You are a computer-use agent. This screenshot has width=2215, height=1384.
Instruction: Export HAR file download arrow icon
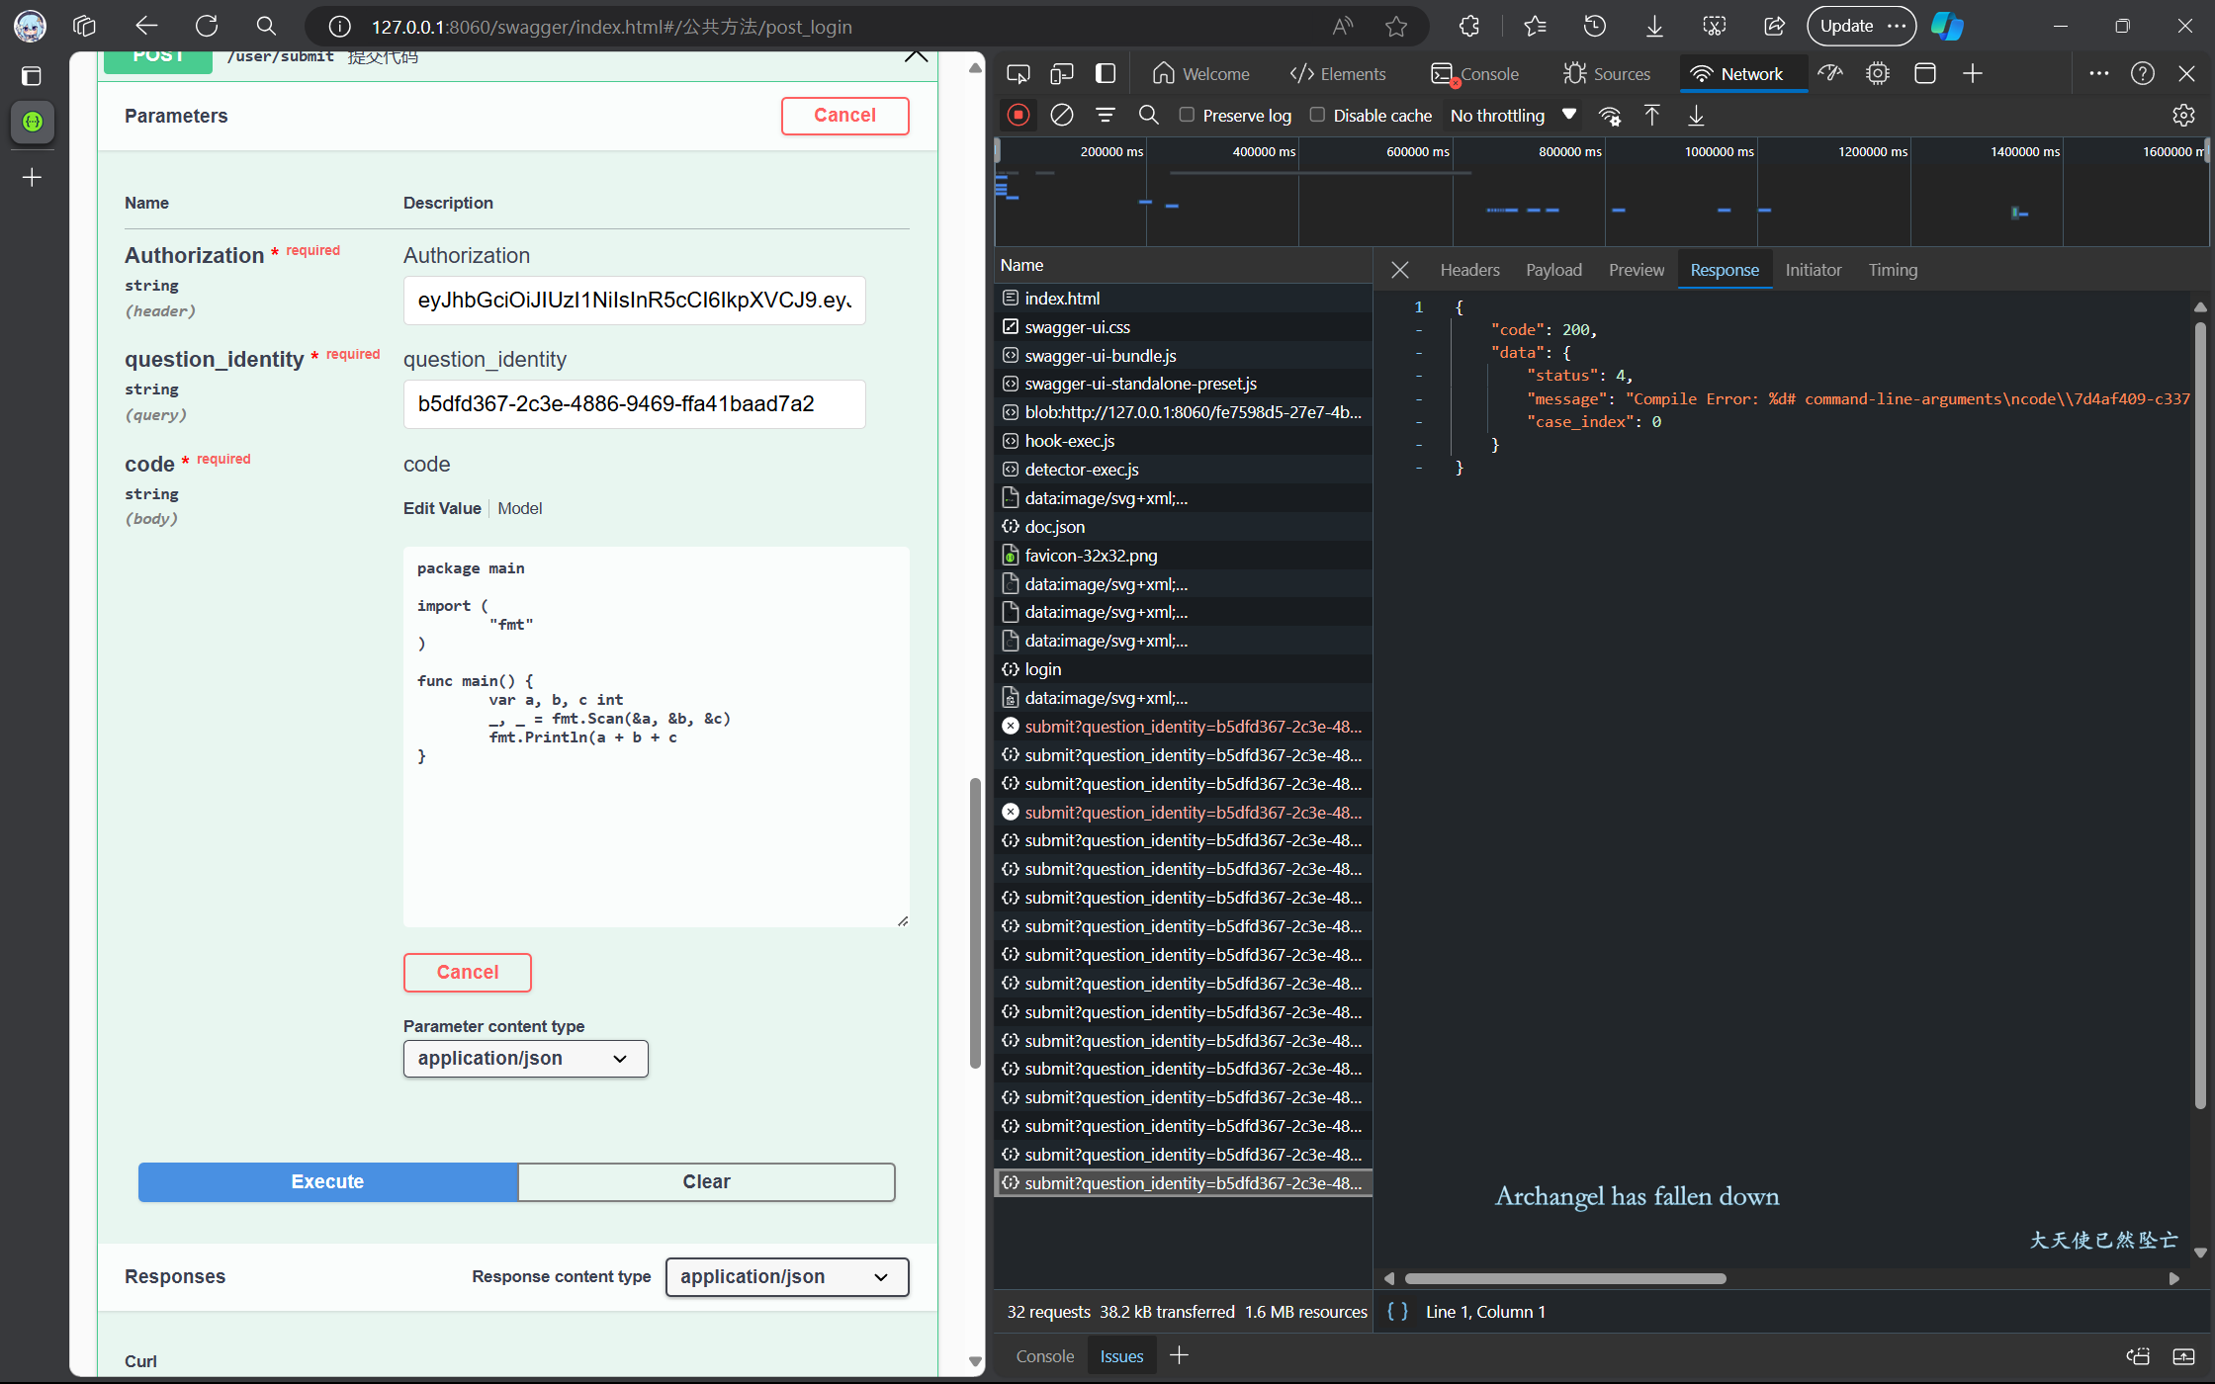click(x=1696, y=116)
